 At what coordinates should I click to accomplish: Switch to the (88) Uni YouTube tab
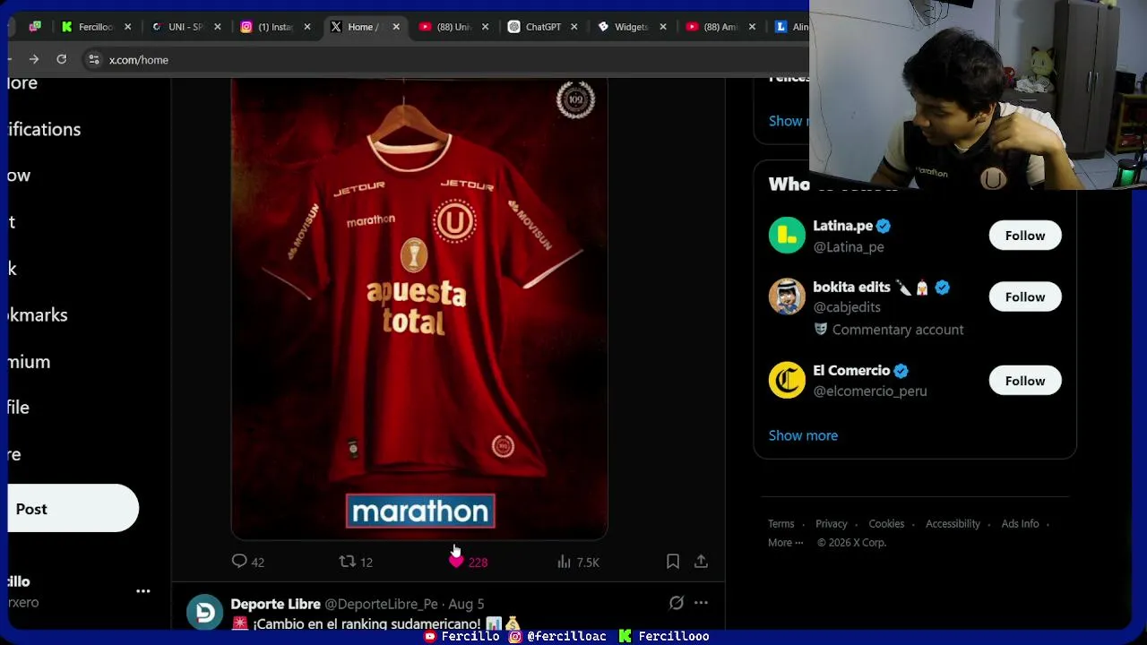pos(453,27)
